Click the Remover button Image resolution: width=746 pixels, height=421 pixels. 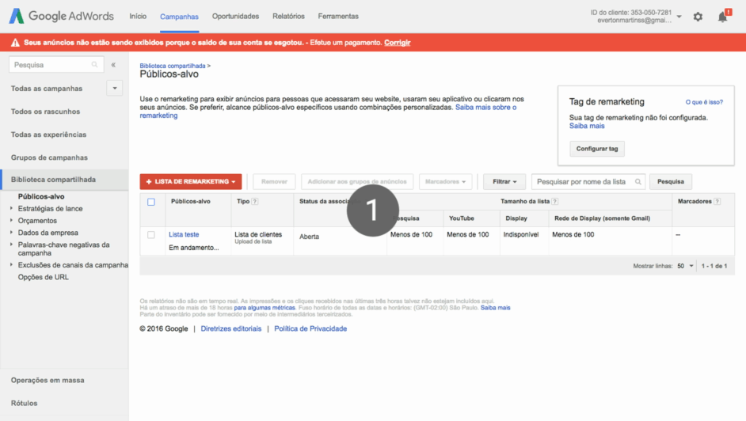[274, 181]
